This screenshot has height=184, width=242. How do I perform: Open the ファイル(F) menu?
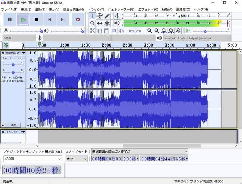[10, 9]
